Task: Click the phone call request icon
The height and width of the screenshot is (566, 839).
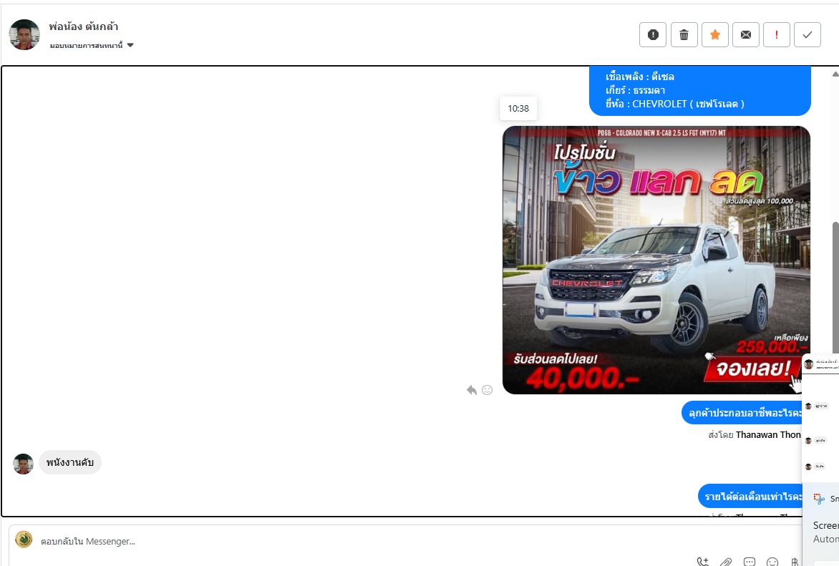Action: (702, 562)
